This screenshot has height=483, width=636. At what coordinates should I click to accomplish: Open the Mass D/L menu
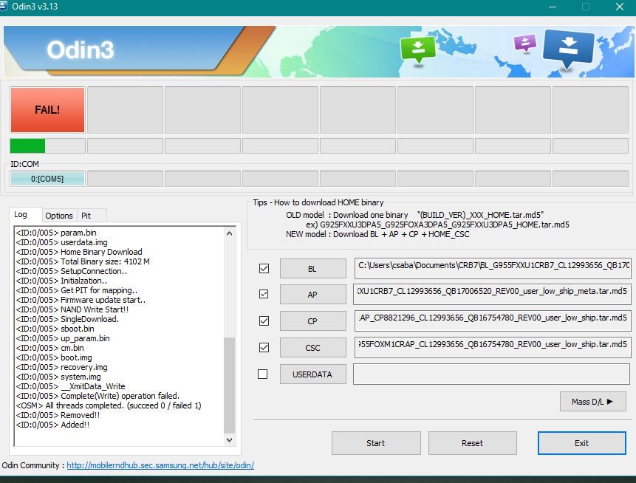[x=592, y=402]
